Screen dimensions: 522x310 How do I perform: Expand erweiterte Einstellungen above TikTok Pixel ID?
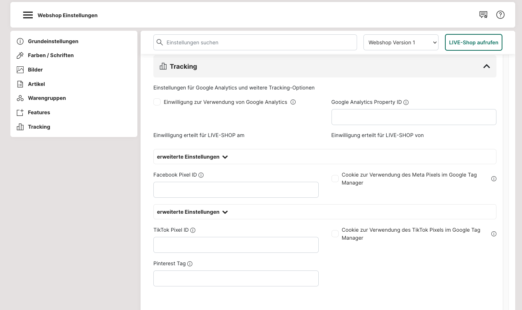click(325, 212)
